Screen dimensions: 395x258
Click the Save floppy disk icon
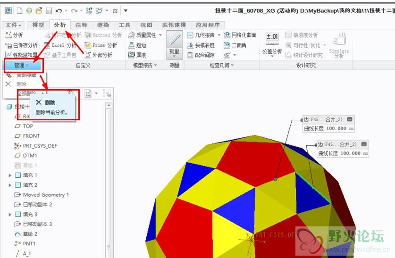click(x=49, y=10)
